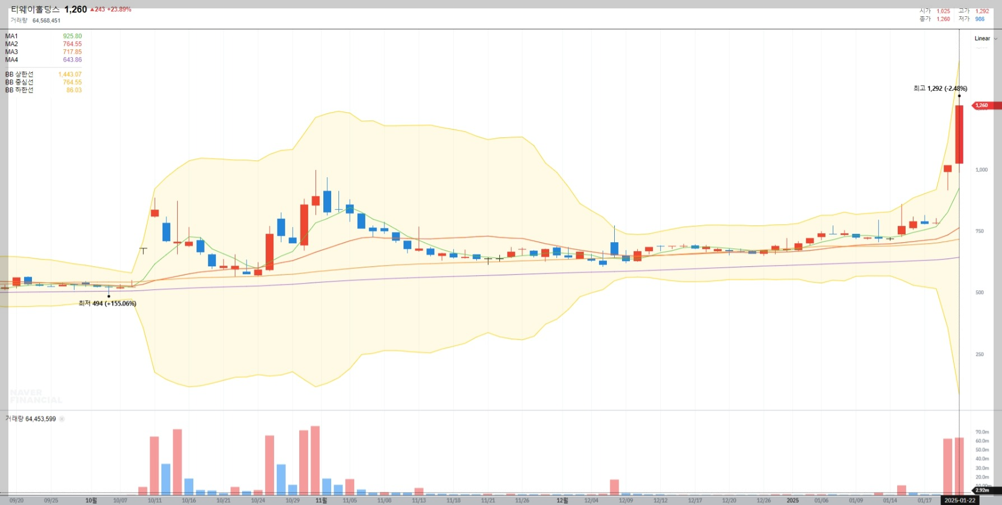The image size is (1002, 505).
Task: Click the +23.89% change figure
Action: [x=119, y=10]
